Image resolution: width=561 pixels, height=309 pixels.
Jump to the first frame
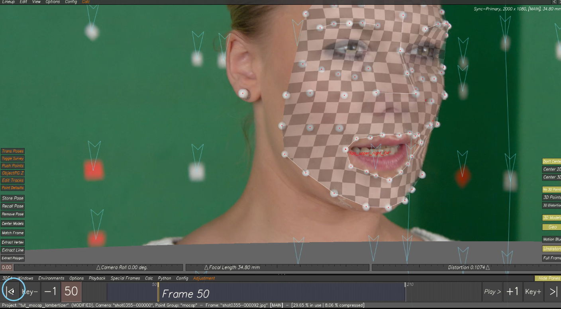(x=11, y=292)
